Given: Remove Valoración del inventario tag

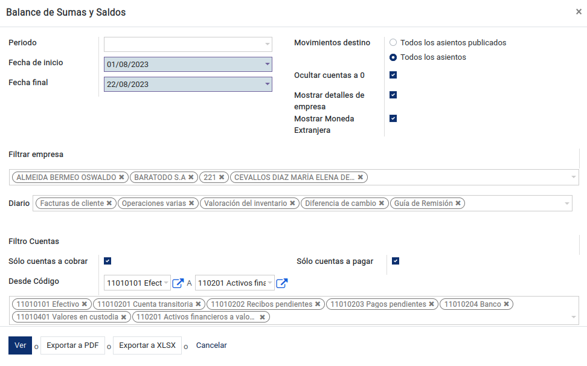Looking at the screenshot, I should pos(292,203).
